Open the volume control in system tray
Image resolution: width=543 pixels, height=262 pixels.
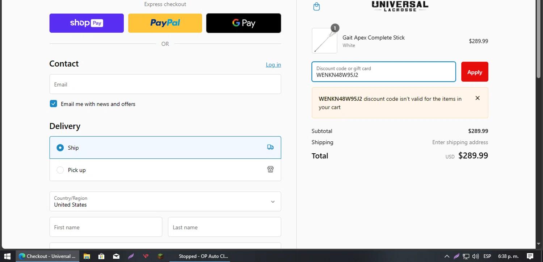point(476,256)
